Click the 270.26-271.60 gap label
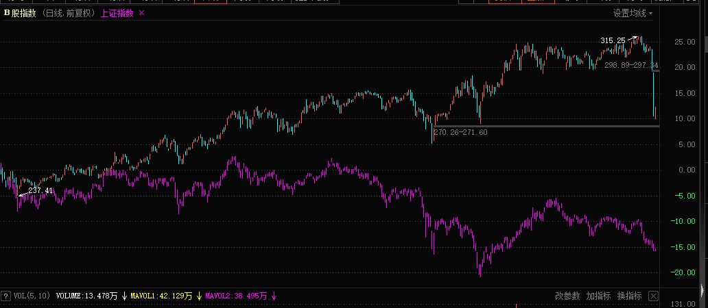 point(460,132)
